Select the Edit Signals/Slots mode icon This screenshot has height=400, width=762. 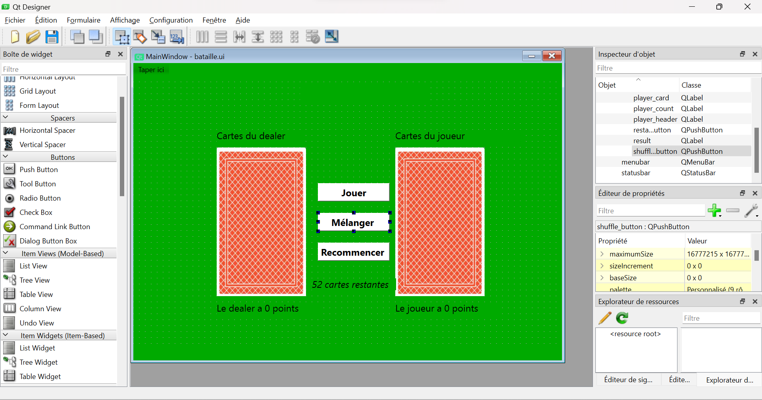tap(140, 37)
